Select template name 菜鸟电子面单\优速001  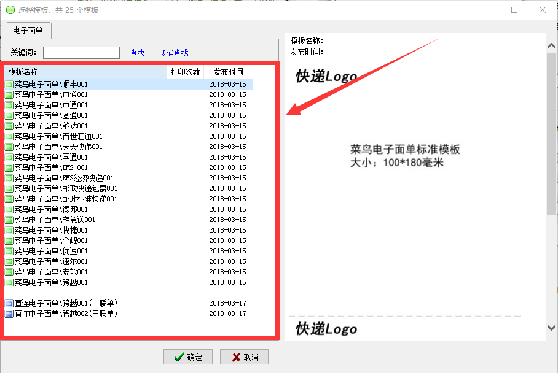[51, 251]
